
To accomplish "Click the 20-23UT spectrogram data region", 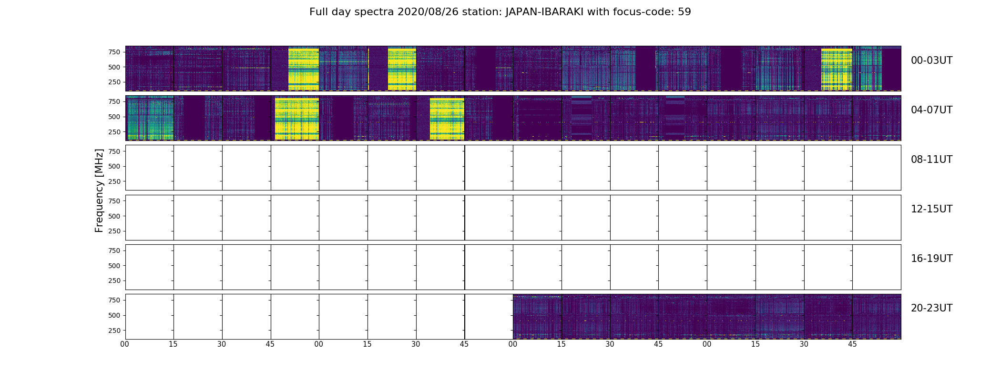I will 707,316.
